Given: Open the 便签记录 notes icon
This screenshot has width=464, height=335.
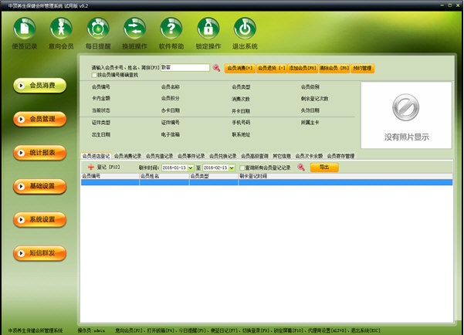Looking at the screenshot, I should (x=24, y=29).
